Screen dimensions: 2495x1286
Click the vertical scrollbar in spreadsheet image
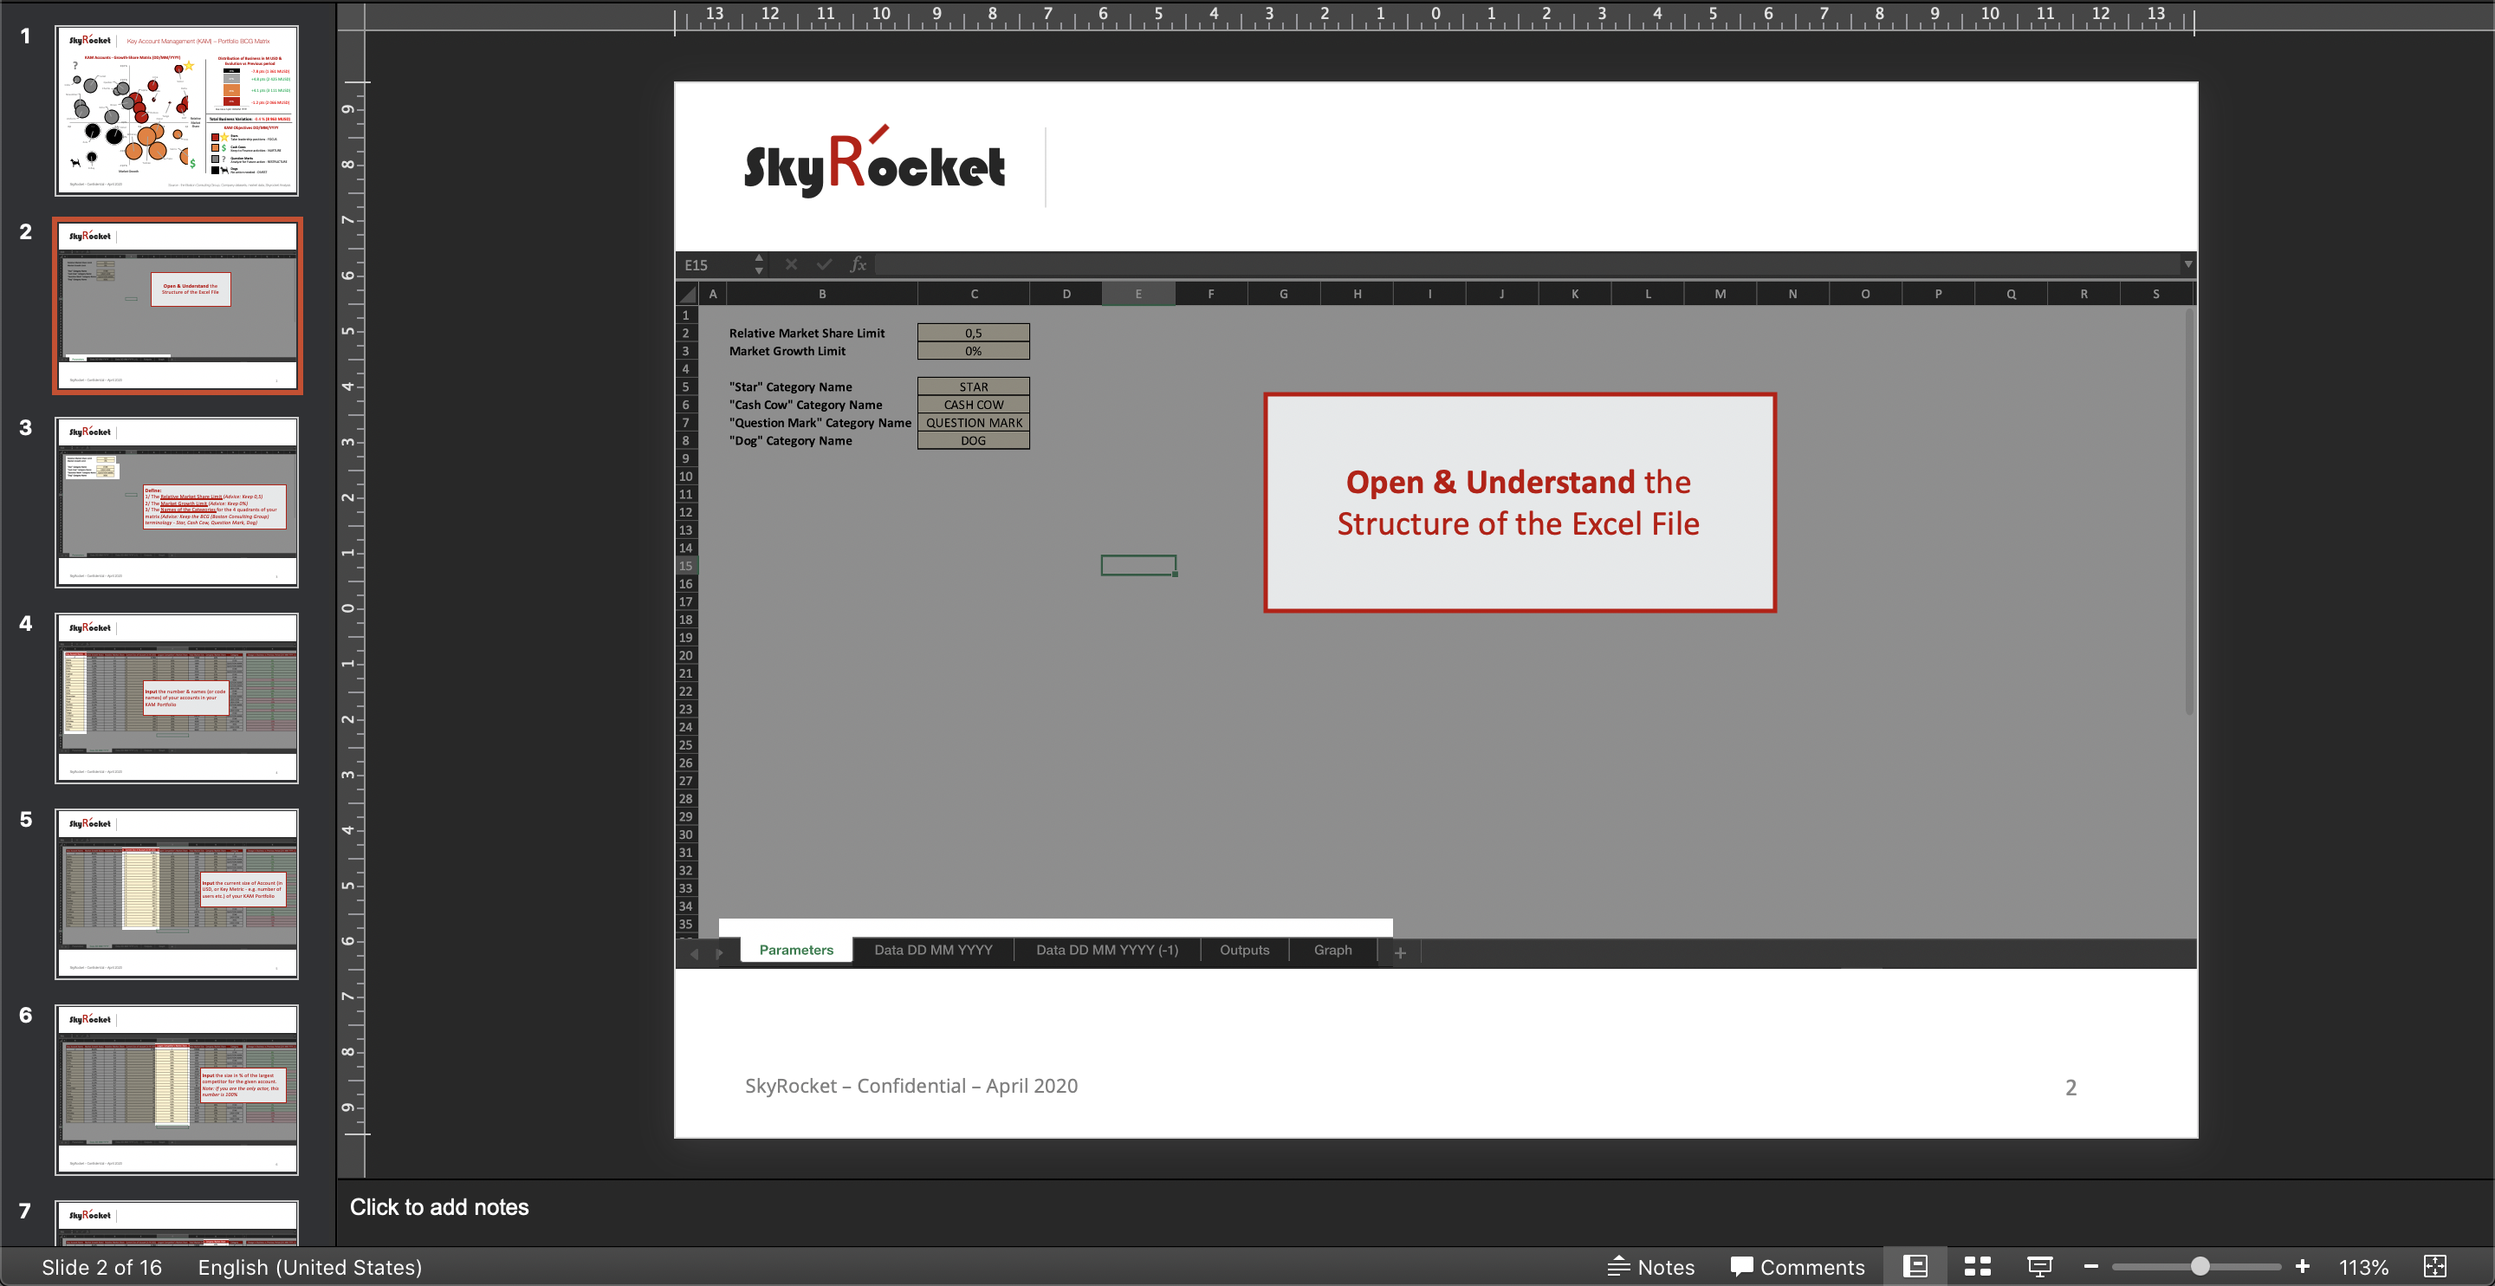(x=2189, y=510)
